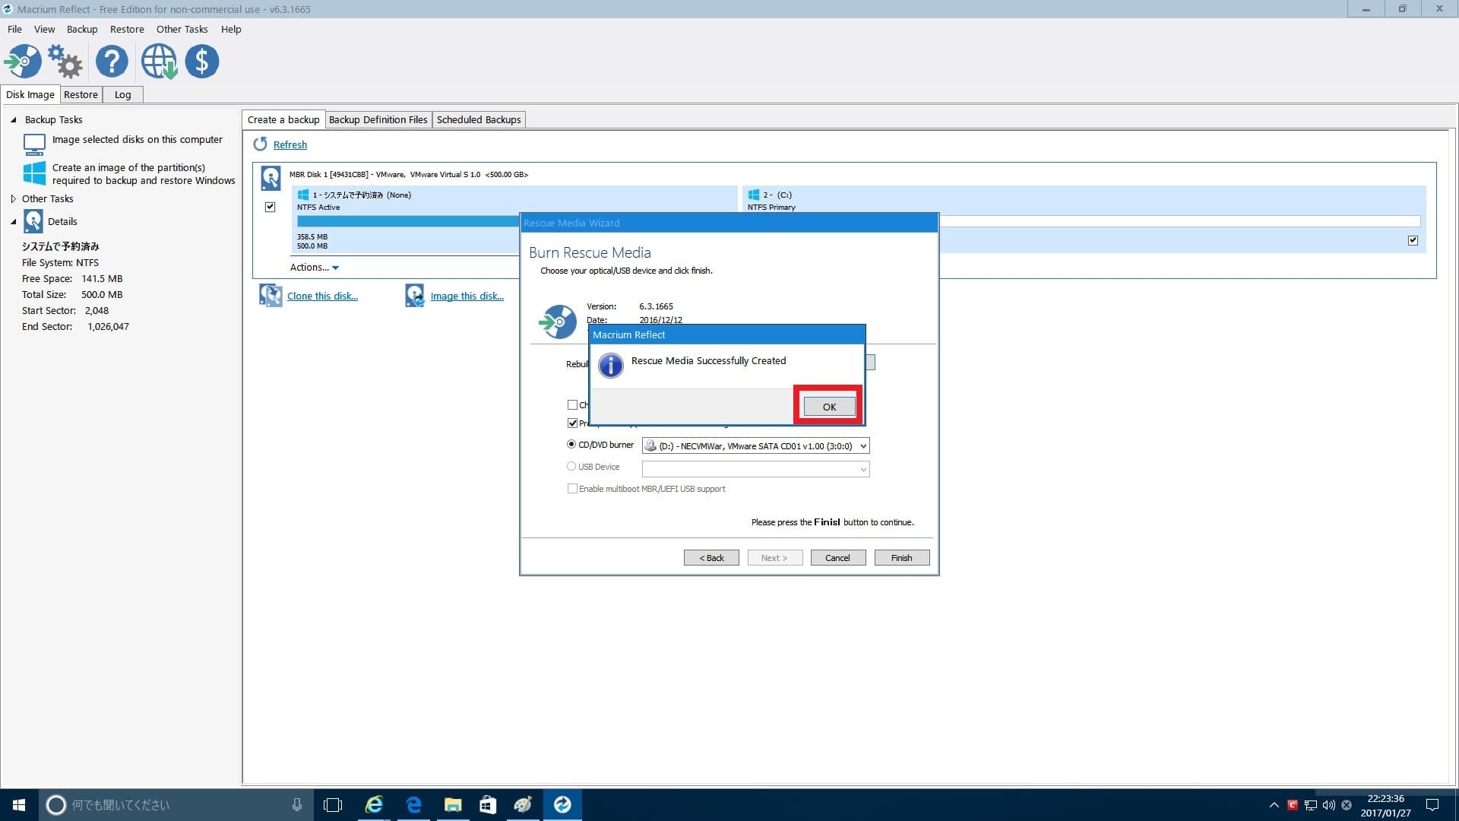Image resolution: width=1459 pixels, height=821 pixels.
Task: Switch to Scheduled Backups tab
Action: [x=479, y=119]
